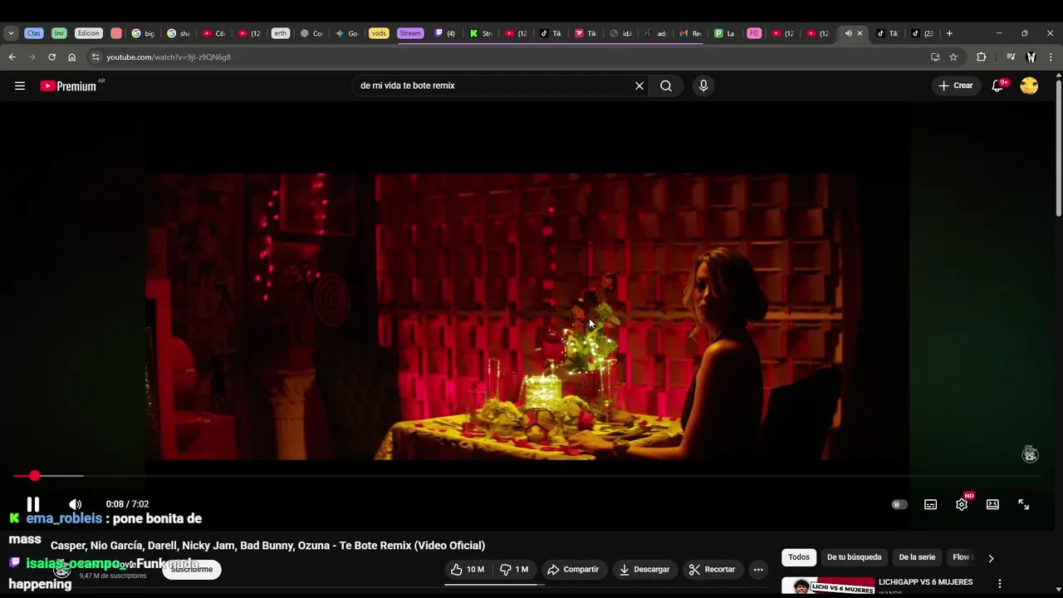Screen dimensions: 1063x598
Task: Mute the active tab via speaker icon
Action: pos(848,33)
